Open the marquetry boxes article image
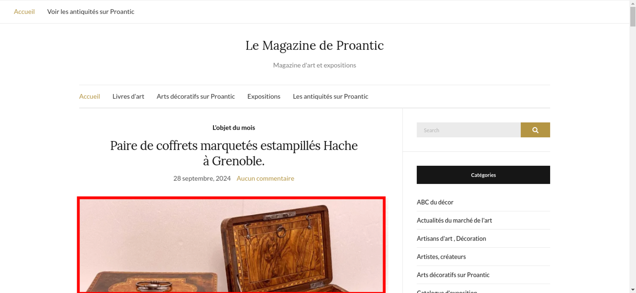636x293 pixels. click(x=231, y=245)
